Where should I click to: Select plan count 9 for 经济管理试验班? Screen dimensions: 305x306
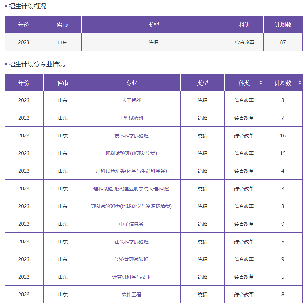point(283,259)
